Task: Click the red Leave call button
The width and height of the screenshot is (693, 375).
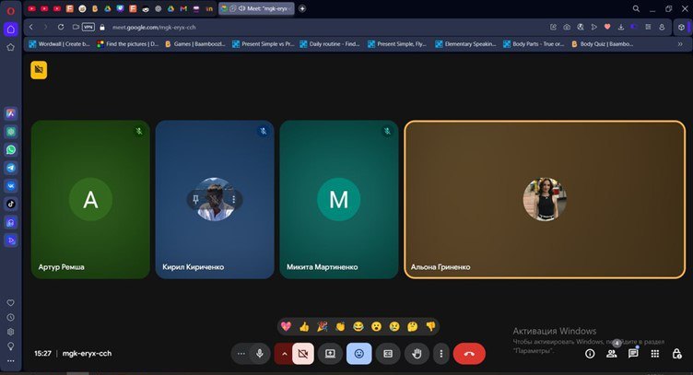Action: point(469,353)
